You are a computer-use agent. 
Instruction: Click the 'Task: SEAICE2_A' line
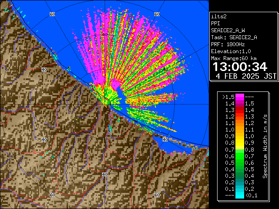click(234, 37)
